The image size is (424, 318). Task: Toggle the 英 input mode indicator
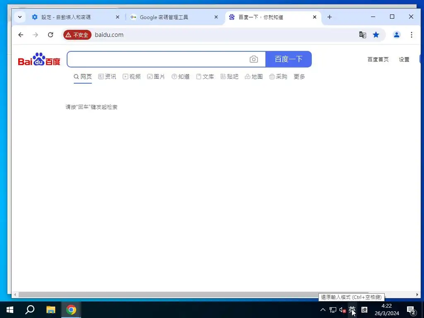tap(352, 310)
